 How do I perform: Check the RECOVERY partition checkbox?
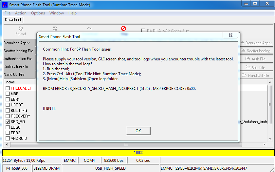[x=8, y=116]
